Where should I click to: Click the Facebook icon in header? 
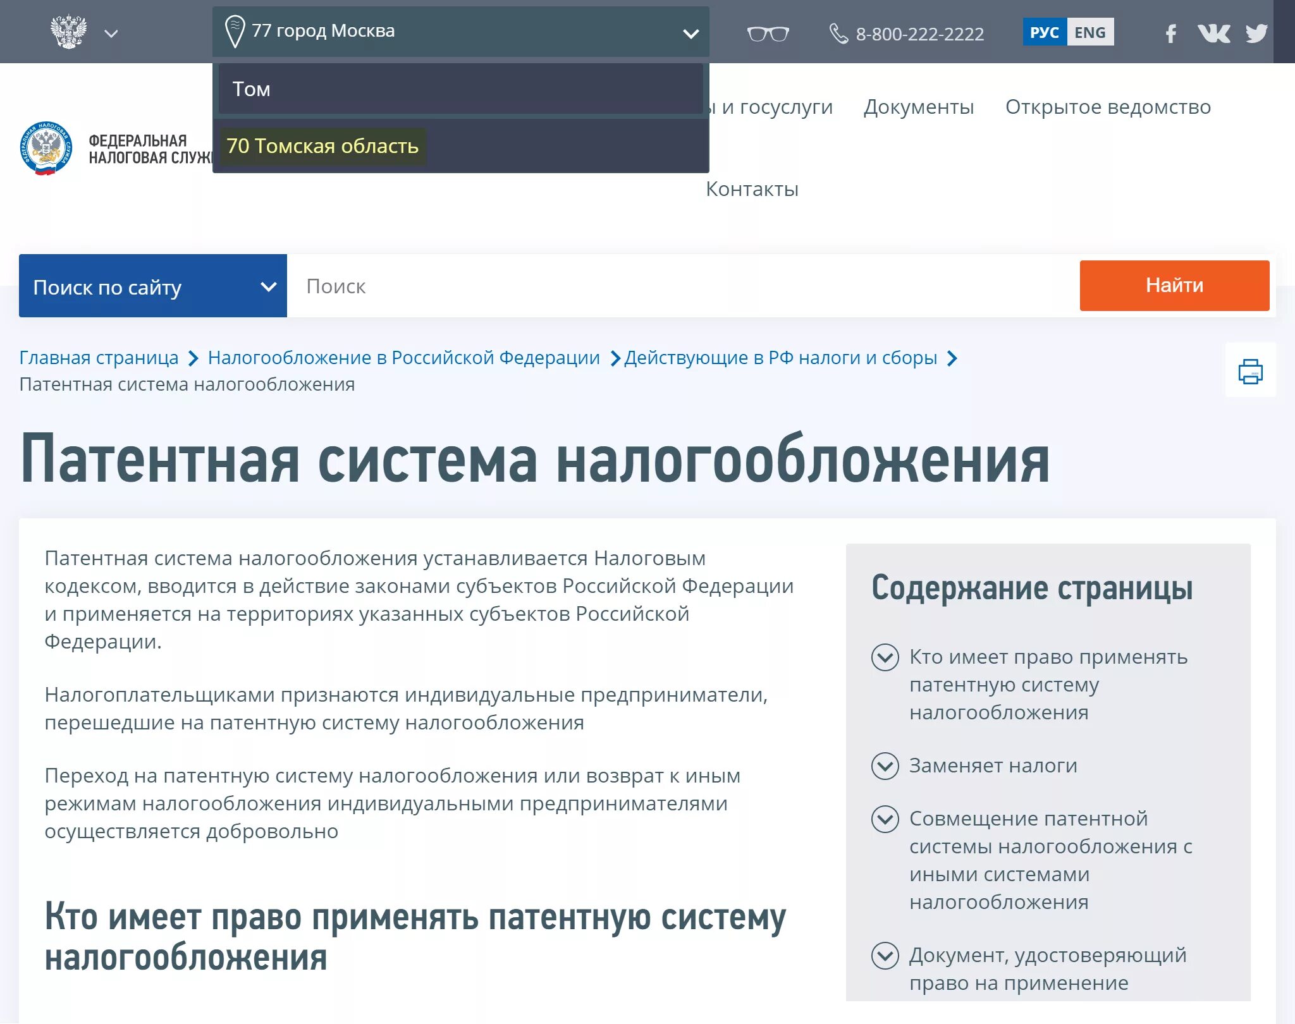(x=1170, y=34)
